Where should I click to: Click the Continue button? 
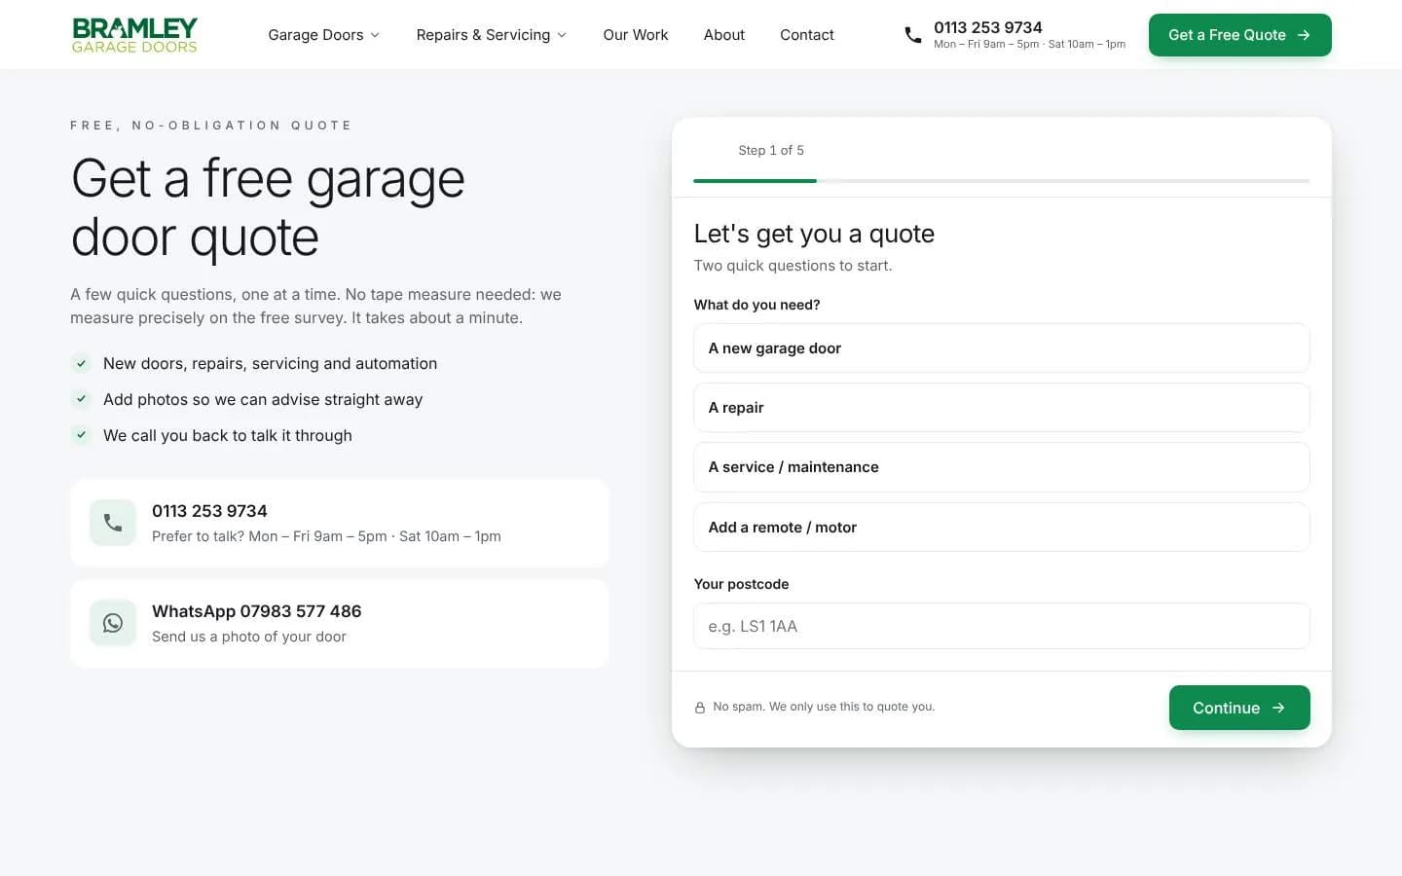[1239, 708]
